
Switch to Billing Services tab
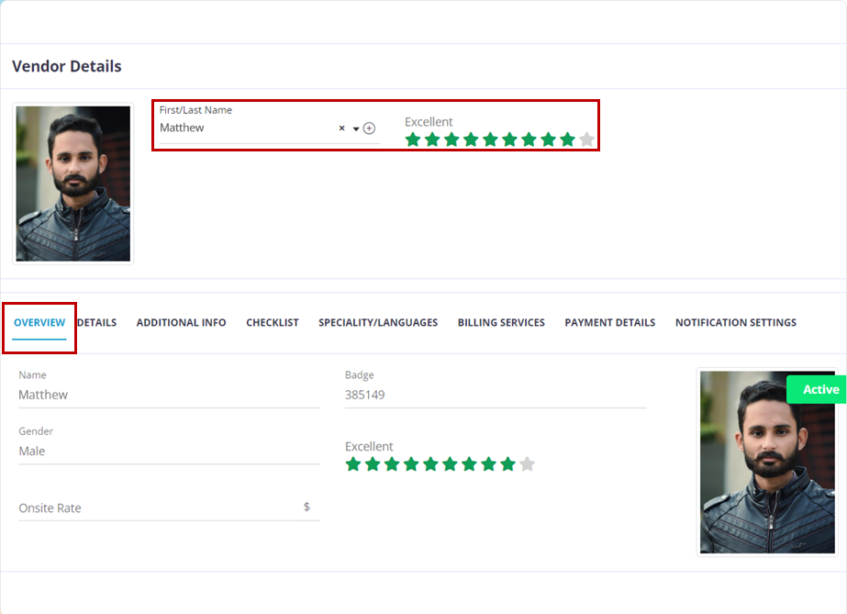(x=501, y=323)
